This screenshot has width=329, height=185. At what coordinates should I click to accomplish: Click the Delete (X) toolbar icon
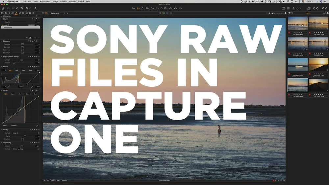tap(17, 9)
